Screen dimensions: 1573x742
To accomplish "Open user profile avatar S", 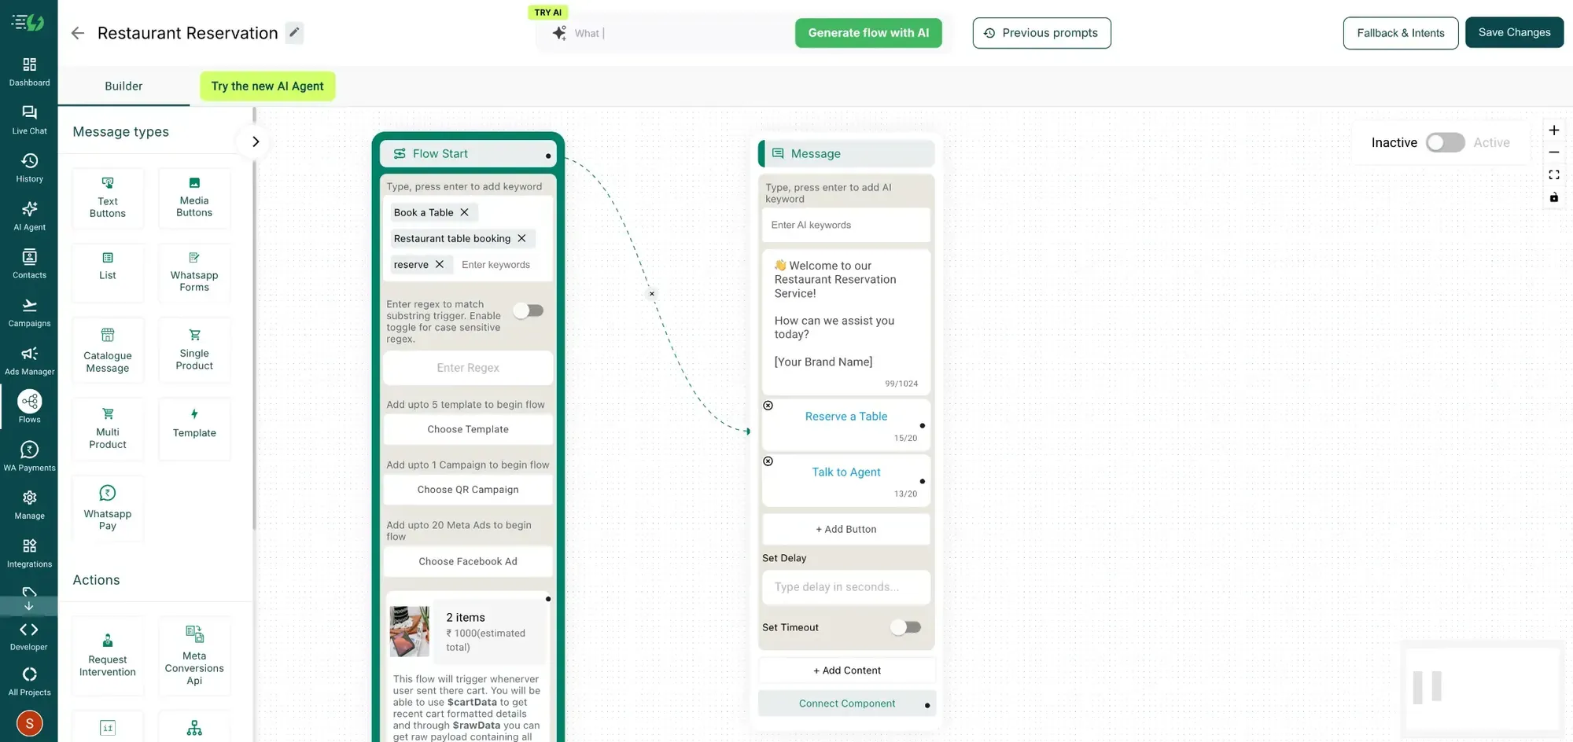I will (29, 723).
